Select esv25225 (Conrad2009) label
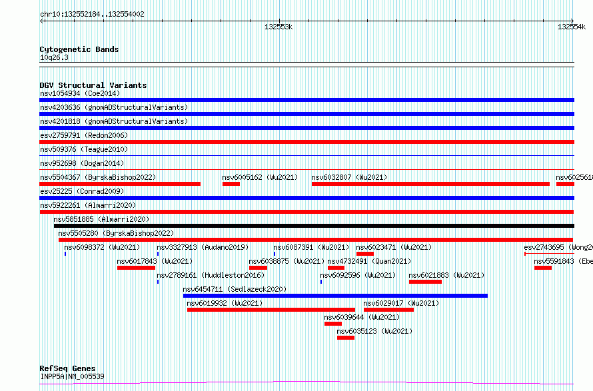The height and width of the screenshot is (391, 593). click(x=82, y=191)
